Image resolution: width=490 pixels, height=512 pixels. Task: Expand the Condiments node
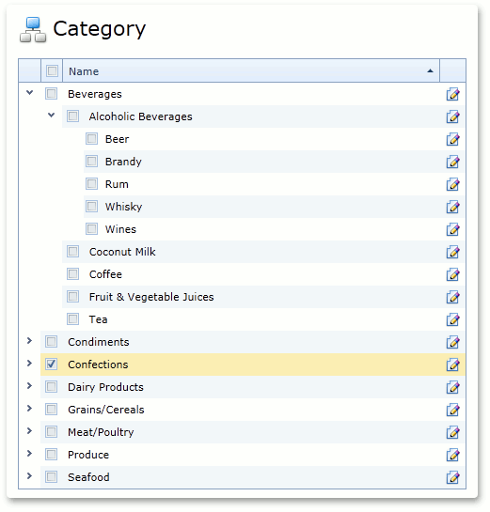point(29,341)
